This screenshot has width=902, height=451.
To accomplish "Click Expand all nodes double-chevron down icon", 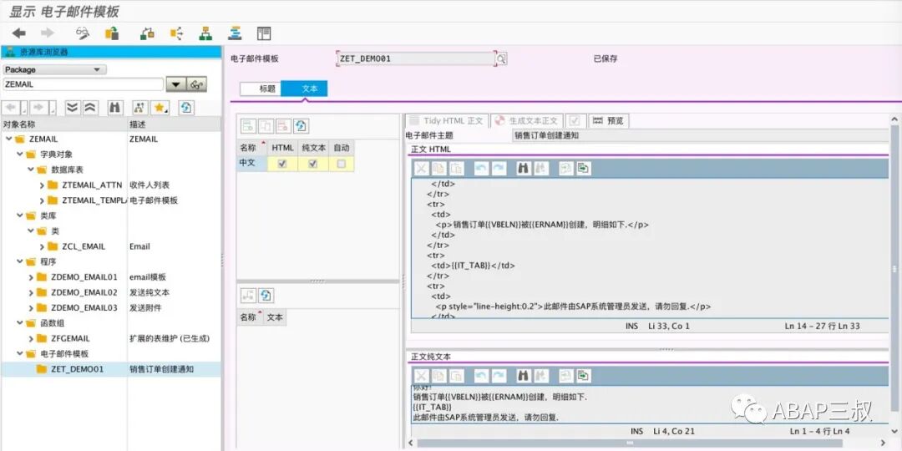I will tap(73, 108).
